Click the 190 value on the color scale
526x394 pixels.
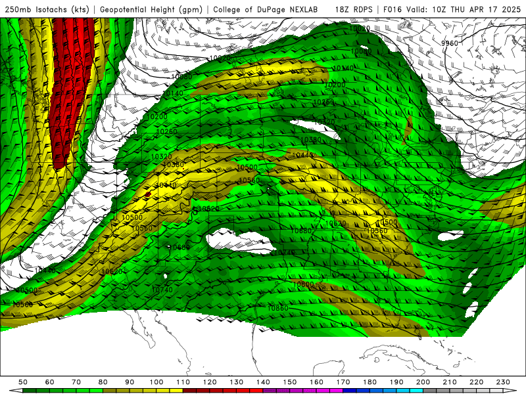click(396, 382)
